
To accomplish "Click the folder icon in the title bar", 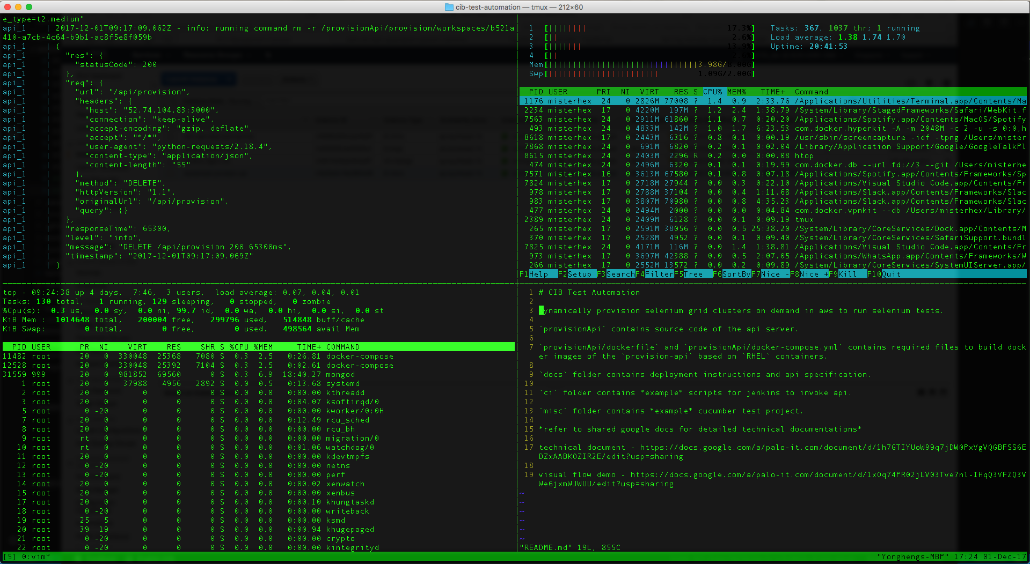I will 449,7.
